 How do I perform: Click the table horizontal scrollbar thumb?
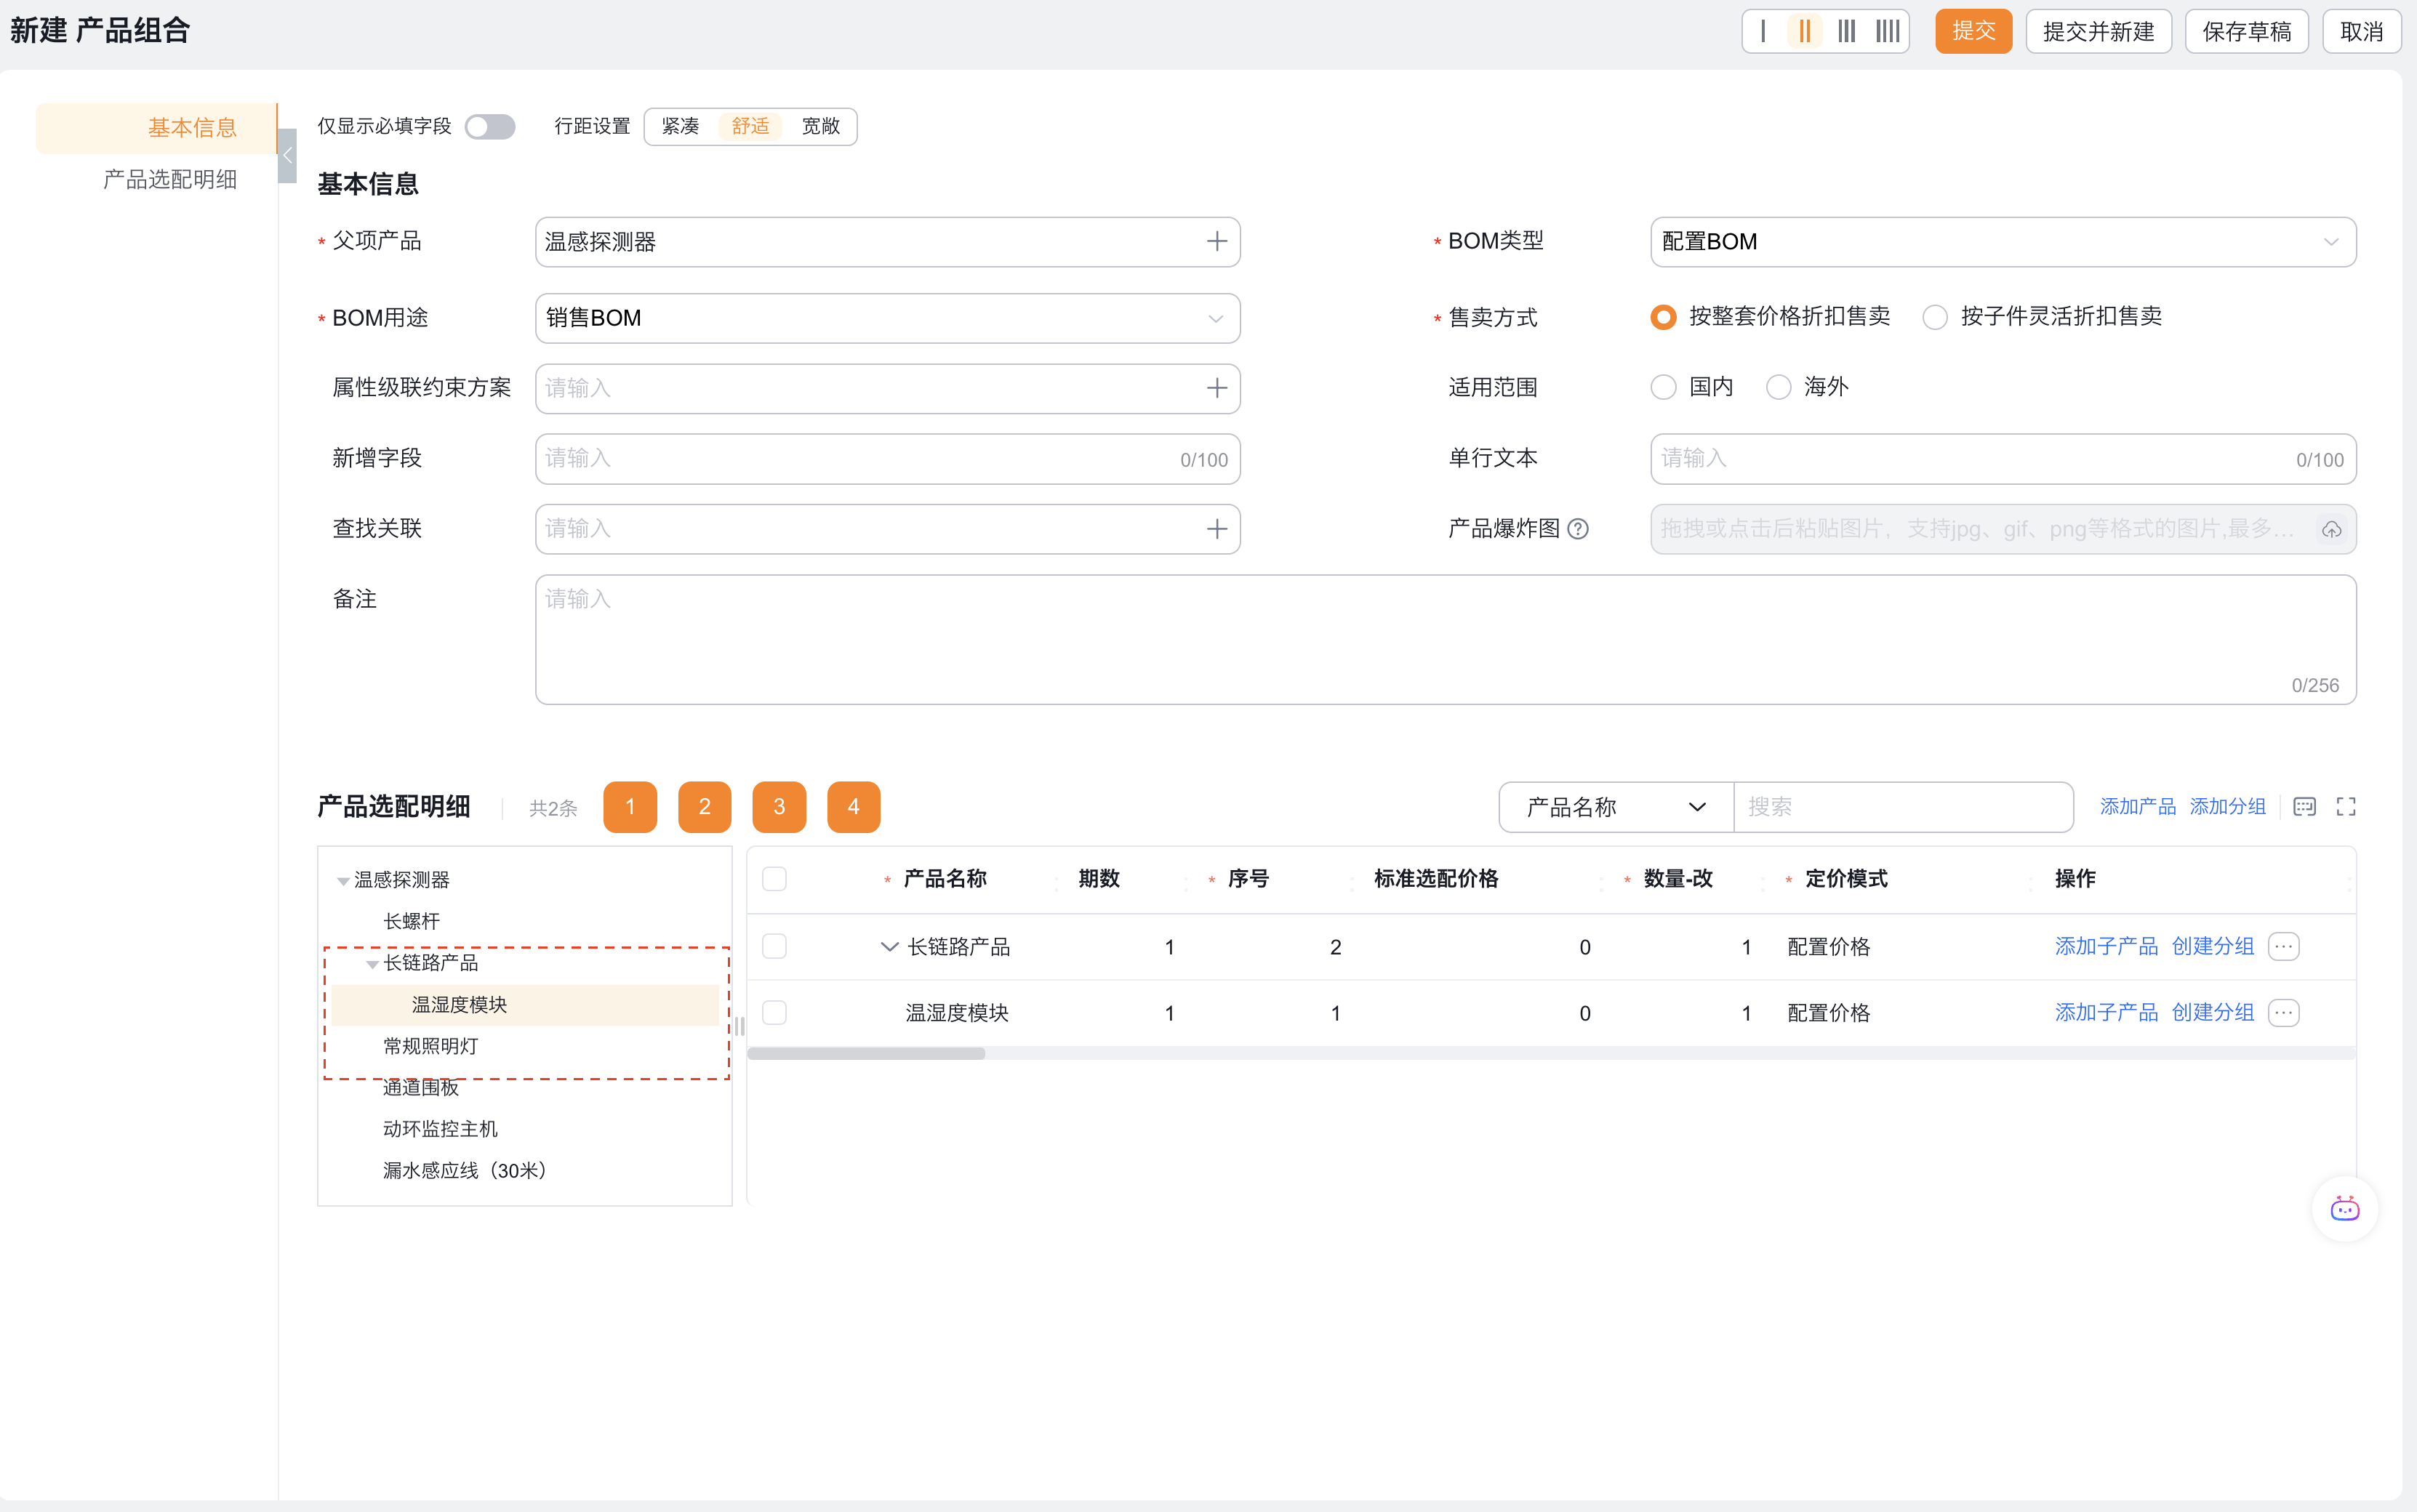tap(866, 1053)
